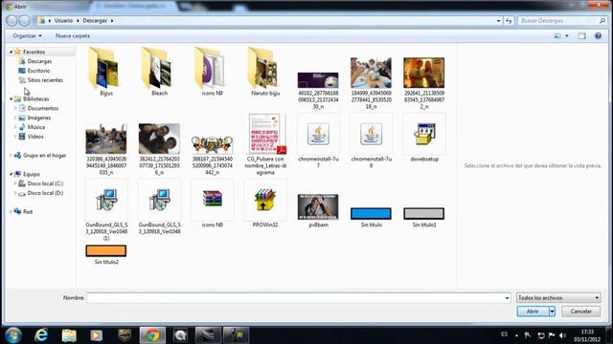The height and width of the screenshot is (344, 613).
Task: Collapse the Bibliotecas group
Action: point(11,99)
